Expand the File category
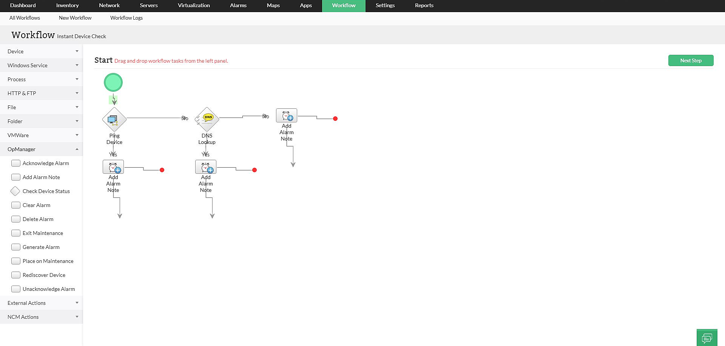Image resolution: width=725 pixels, height=346 pixels. pyautogui.click(x=41, y=107)
